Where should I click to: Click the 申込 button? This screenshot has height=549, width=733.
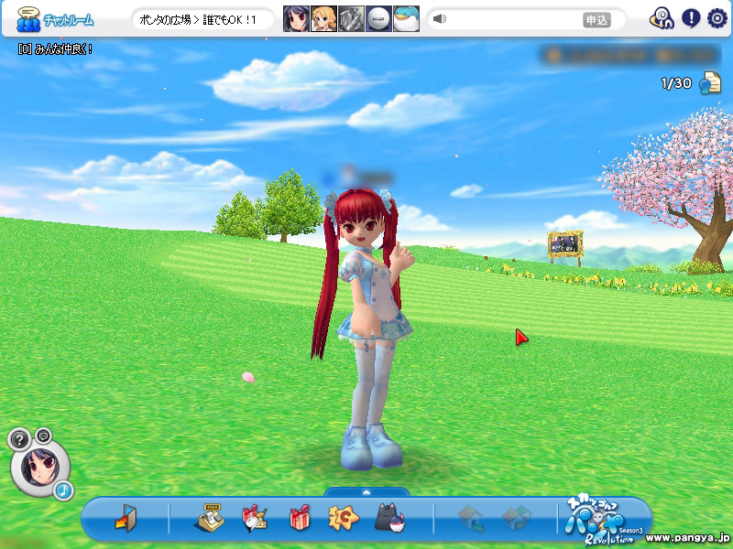pyautogui.click(x=596, y=19)
